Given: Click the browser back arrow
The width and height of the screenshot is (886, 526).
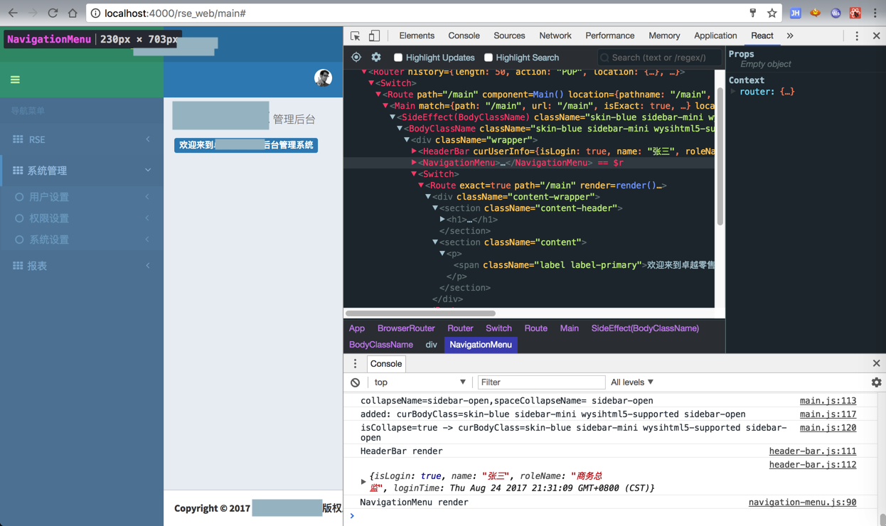Looking at the screenshot, I should click(13, 13).
